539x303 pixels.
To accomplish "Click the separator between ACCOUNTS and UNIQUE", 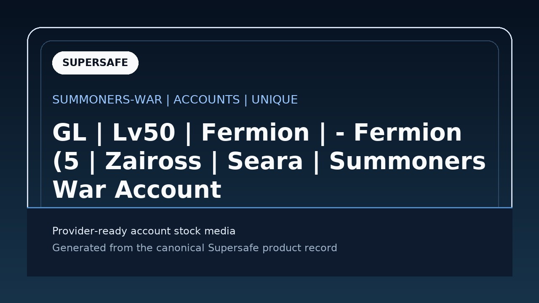I will (x=246, y=100).
